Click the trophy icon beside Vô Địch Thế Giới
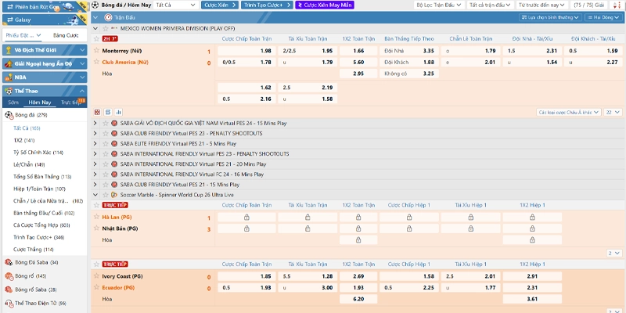Screen dimensions: 626x313 (9, 50)
